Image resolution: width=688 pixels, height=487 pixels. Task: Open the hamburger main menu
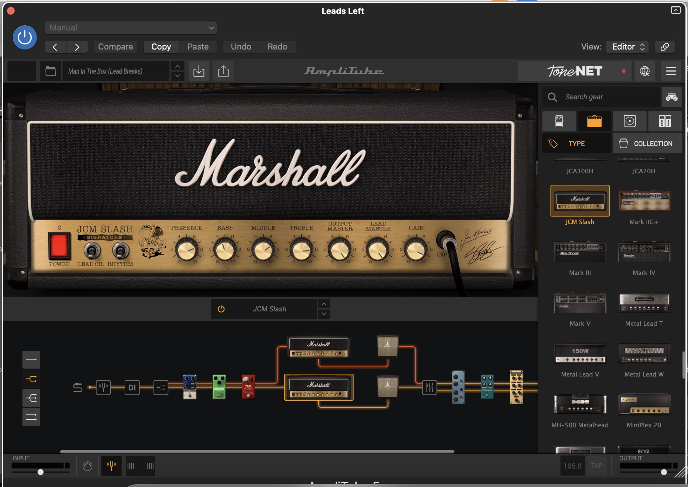(x=671, y=71)
